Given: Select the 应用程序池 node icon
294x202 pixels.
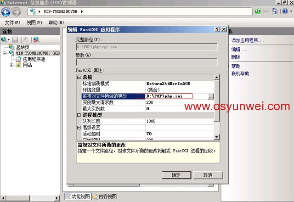Looking at the screenshot, I should (x=19, y=59).
